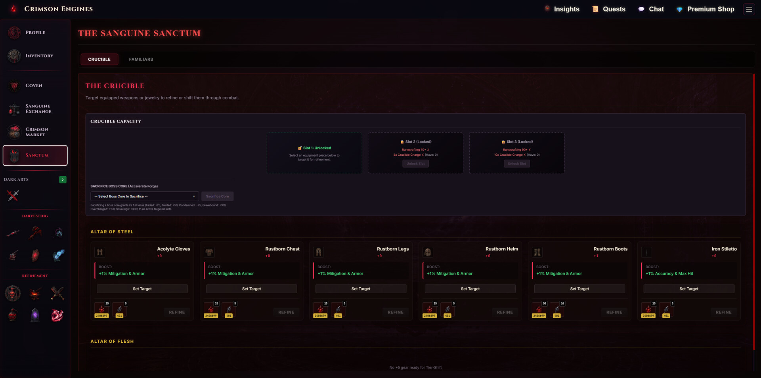The height and width of the screenshot is (378, 761).
Task: Click the page scrollbar on right edge
Action: [x=754, y=212]
